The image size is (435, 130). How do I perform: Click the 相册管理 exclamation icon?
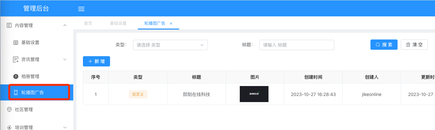(15, 76)
